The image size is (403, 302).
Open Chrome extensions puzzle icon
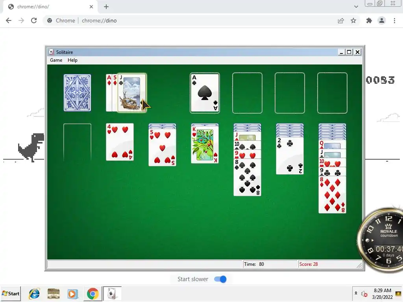click(x=369, y=20)
